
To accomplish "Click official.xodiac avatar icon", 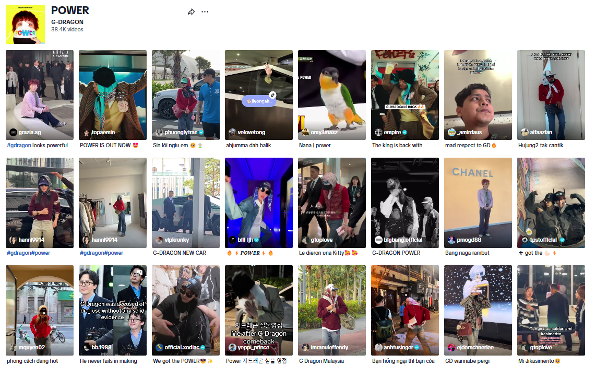I will [159, 348].
